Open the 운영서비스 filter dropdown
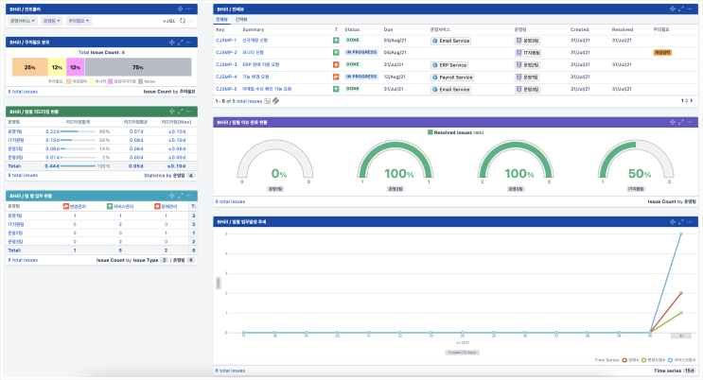This screenshot has height=380, width=703. pyautogui.click(x=23, y=20)
